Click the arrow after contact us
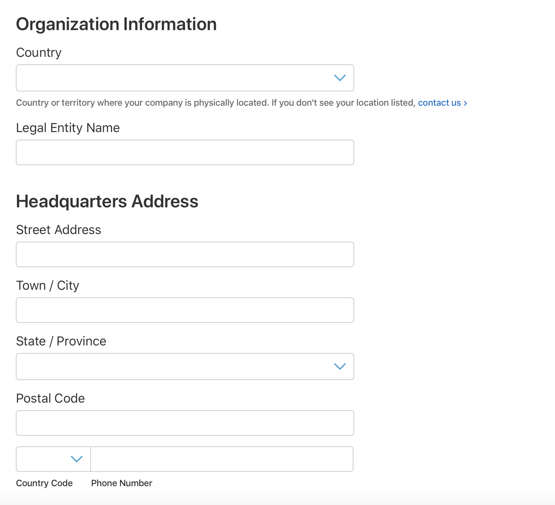Screen dimensions: 555x505 pyautogui.click(x=466, y=103)
